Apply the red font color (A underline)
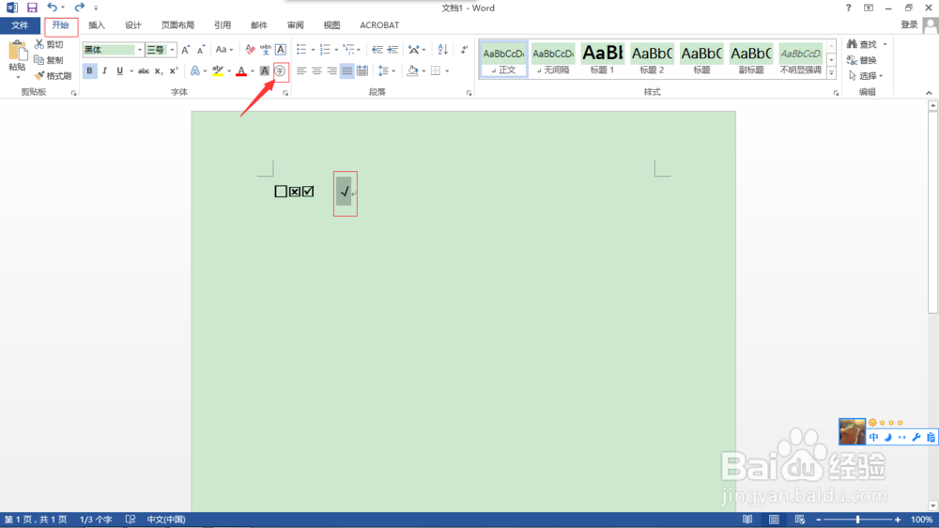Screen dimensions: 939x528 (x=241, y=70)
